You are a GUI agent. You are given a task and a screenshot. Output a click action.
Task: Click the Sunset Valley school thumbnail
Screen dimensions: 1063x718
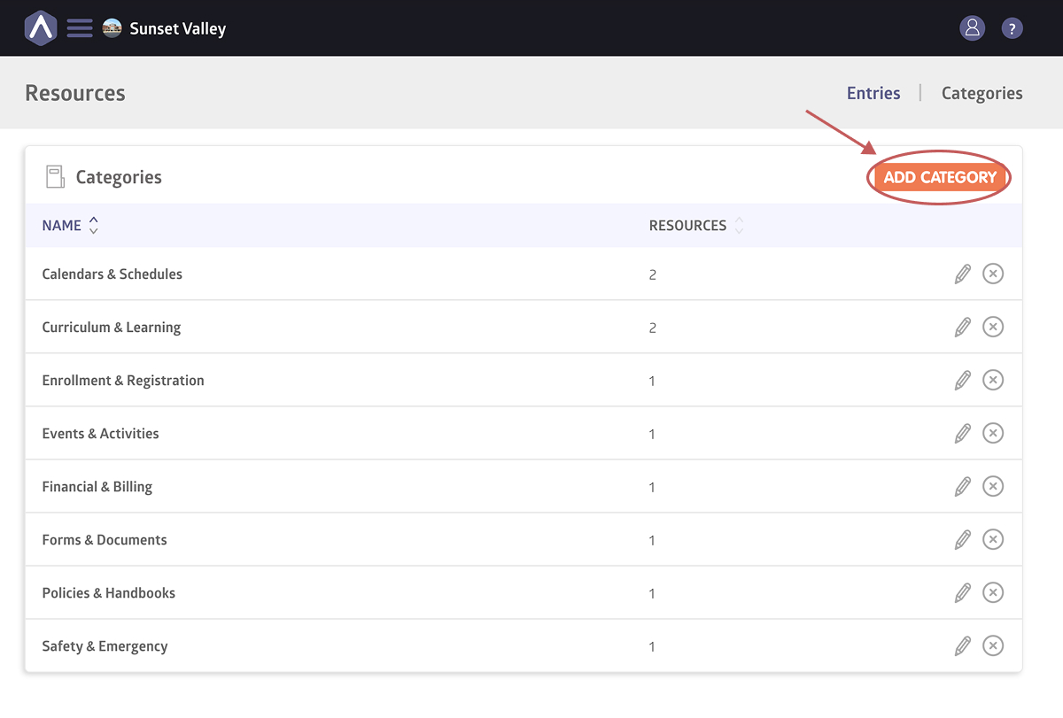tap(112, 28)
